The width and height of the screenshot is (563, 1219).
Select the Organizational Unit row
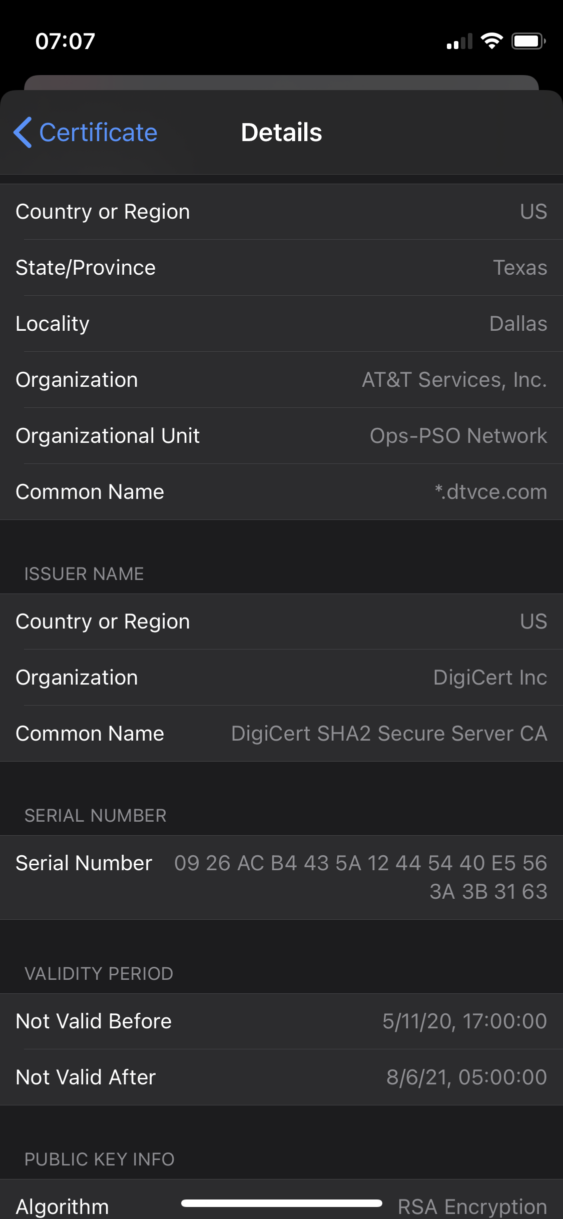[281, 436]
